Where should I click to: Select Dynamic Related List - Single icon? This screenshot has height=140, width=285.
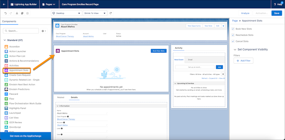pos(6,80)
